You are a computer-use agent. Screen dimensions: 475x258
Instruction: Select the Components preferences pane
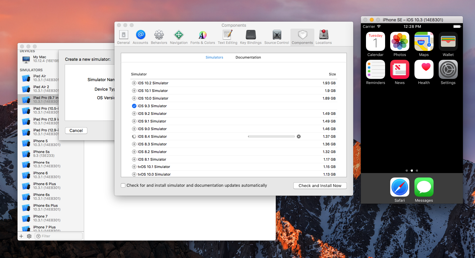302,37
